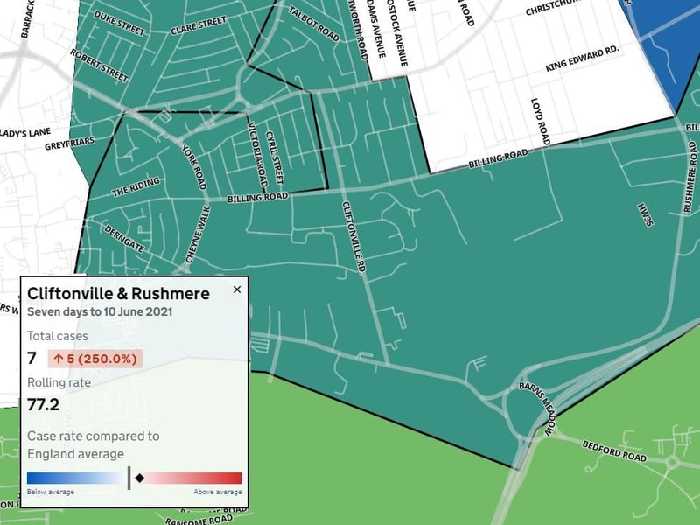Image resolution: width=700 pixels, height=525 pixels.
Task: Click the LOYD ROAD map label
Action: pyautogui.click(x=541, y=122)
